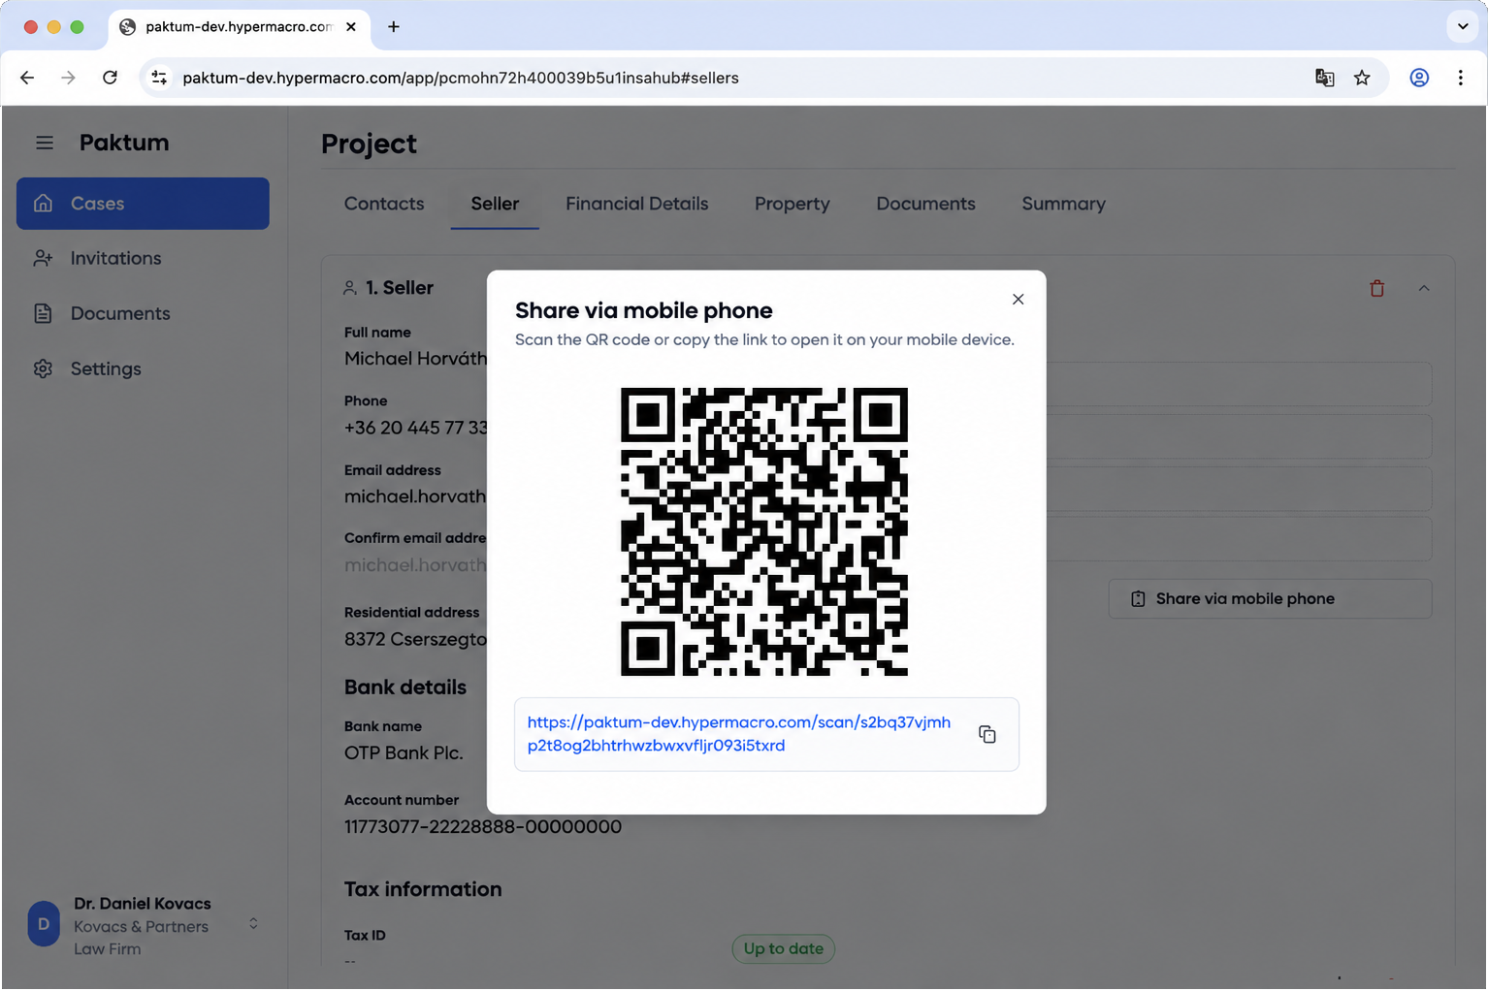Viewport: 1488px width, 991px height.
Task: Go back in browser history
Action: 27,78
